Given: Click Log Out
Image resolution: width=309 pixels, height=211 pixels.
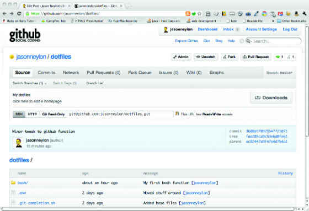Looking at the screenshot, I should (x=290, y=29).
